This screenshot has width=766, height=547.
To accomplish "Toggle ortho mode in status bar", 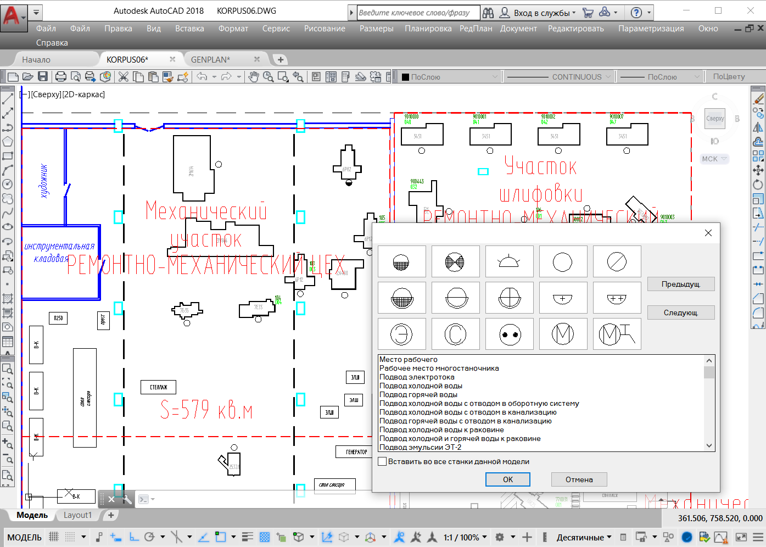I will click(x=133, y=537).
